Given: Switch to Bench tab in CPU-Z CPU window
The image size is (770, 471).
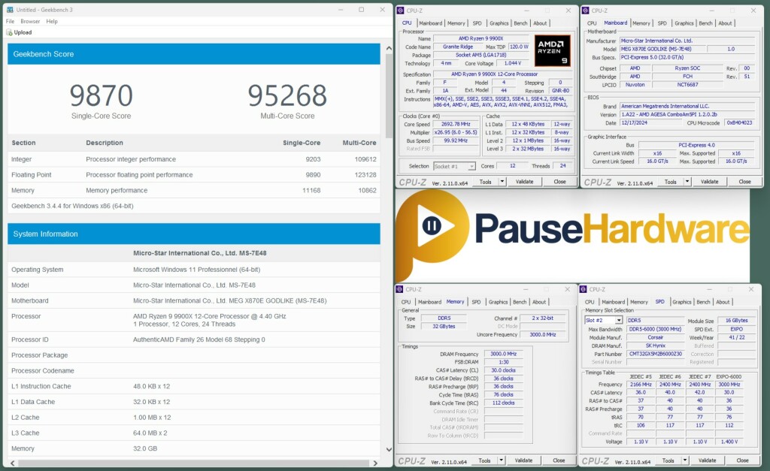Looking at the screenshot, I should 520,23.
